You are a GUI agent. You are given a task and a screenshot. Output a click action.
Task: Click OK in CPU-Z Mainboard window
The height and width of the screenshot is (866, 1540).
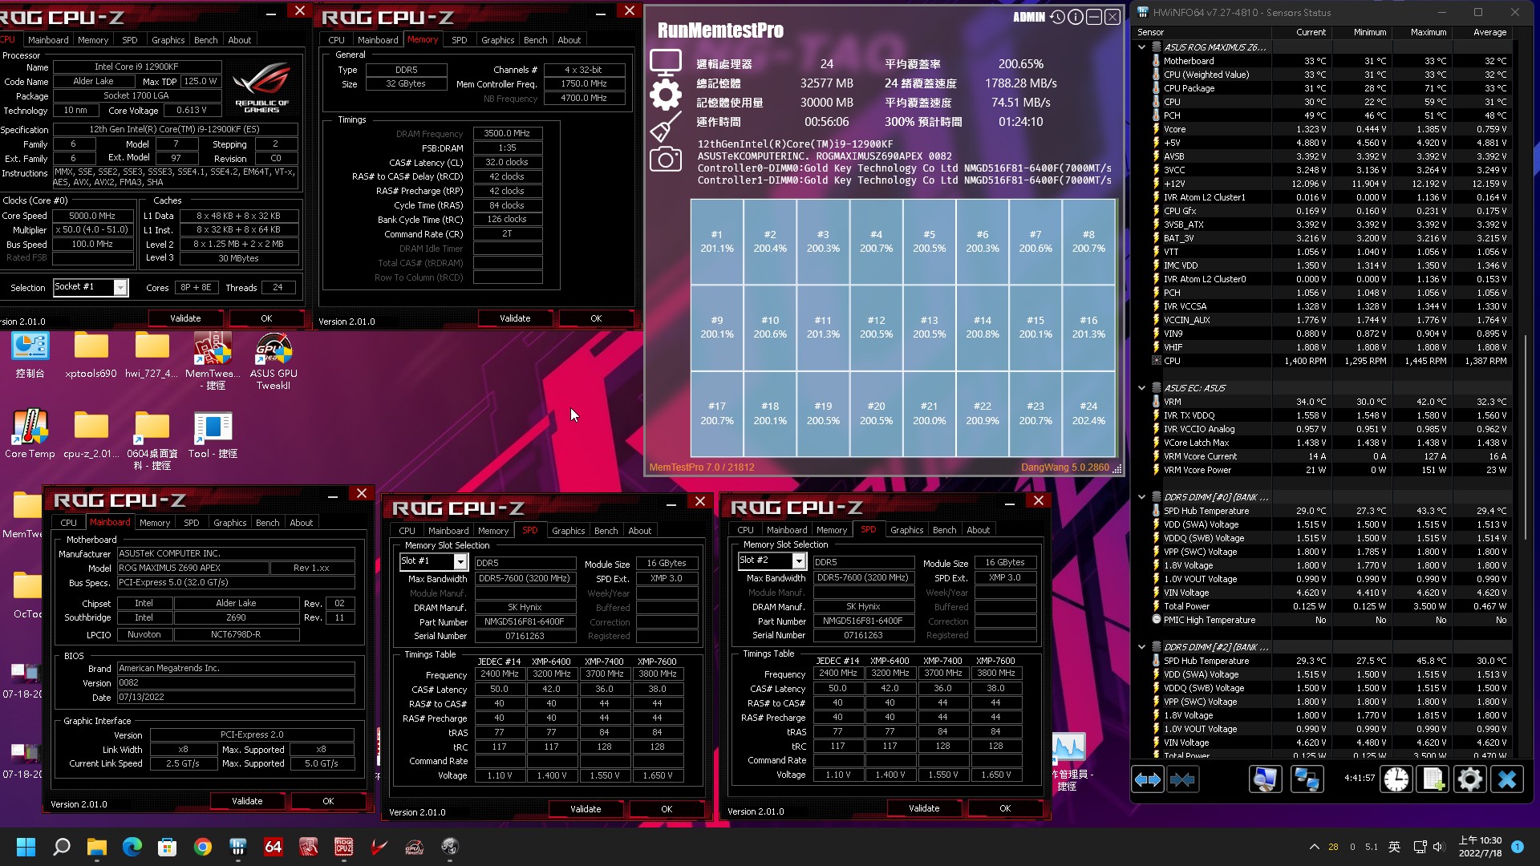(328, 801)
